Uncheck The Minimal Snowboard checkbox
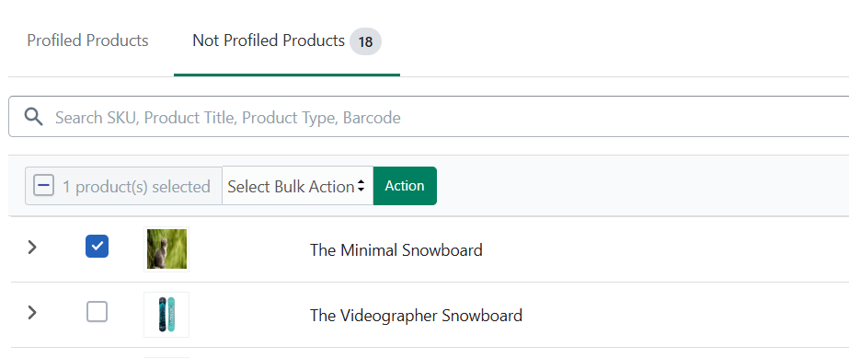 pos(97,247)
